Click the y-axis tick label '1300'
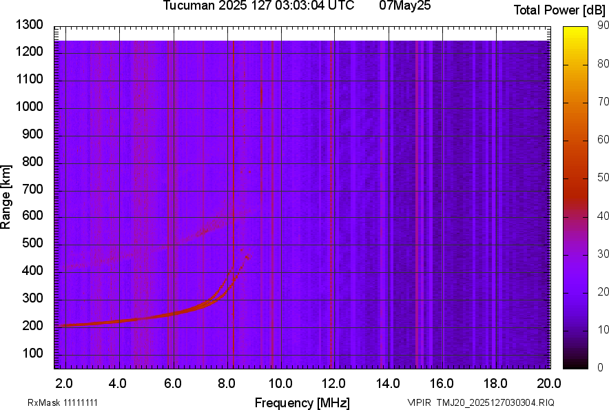 pos(29,25)
